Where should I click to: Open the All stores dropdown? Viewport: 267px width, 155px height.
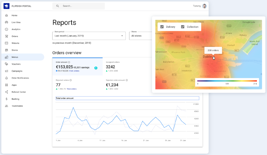[141, 36]
